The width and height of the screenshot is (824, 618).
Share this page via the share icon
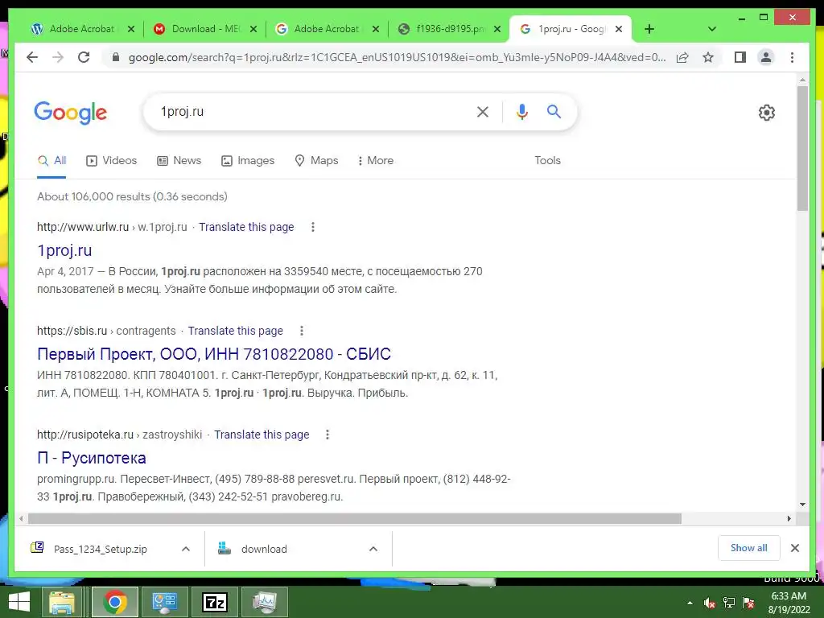coord(682,57)
